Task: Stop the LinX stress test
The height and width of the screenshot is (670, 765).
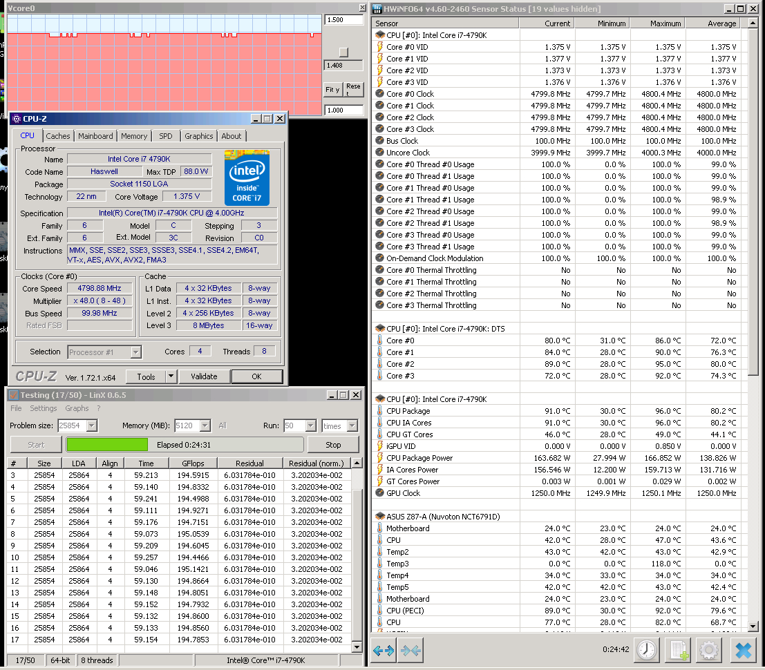Action: [333, 445]
